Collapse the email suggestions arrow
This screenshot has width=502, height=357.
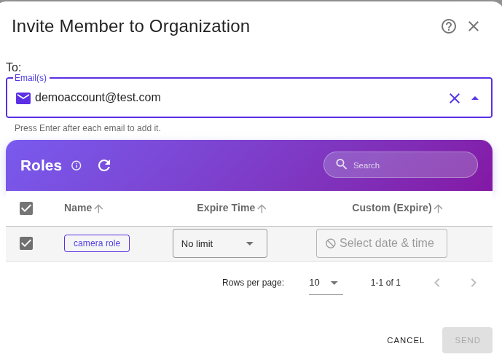pyautogui.click(x=475, y=98)
